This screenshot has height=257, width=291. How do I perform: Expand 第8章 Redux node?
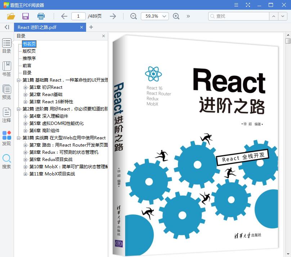coord(26,152)
